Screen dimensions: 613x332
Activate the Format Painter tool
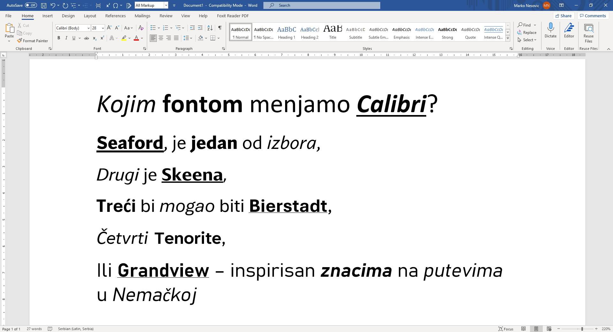coord(33,41)
